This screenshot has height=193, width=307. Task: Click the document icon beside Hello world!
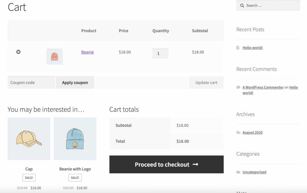pyautogui.click(x=238, y=48)
